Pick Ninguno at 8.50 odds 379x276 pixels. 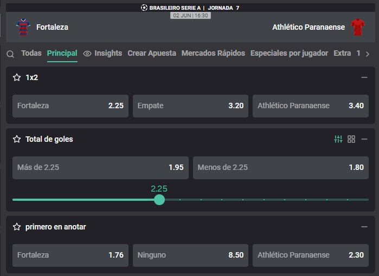pos(190,255)
